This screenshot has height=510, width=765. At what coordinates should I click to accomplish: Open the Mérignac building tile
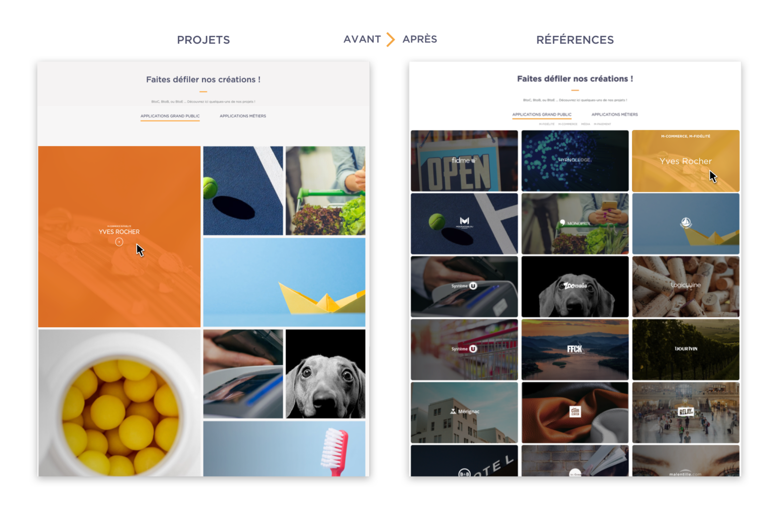pos(464,412)
